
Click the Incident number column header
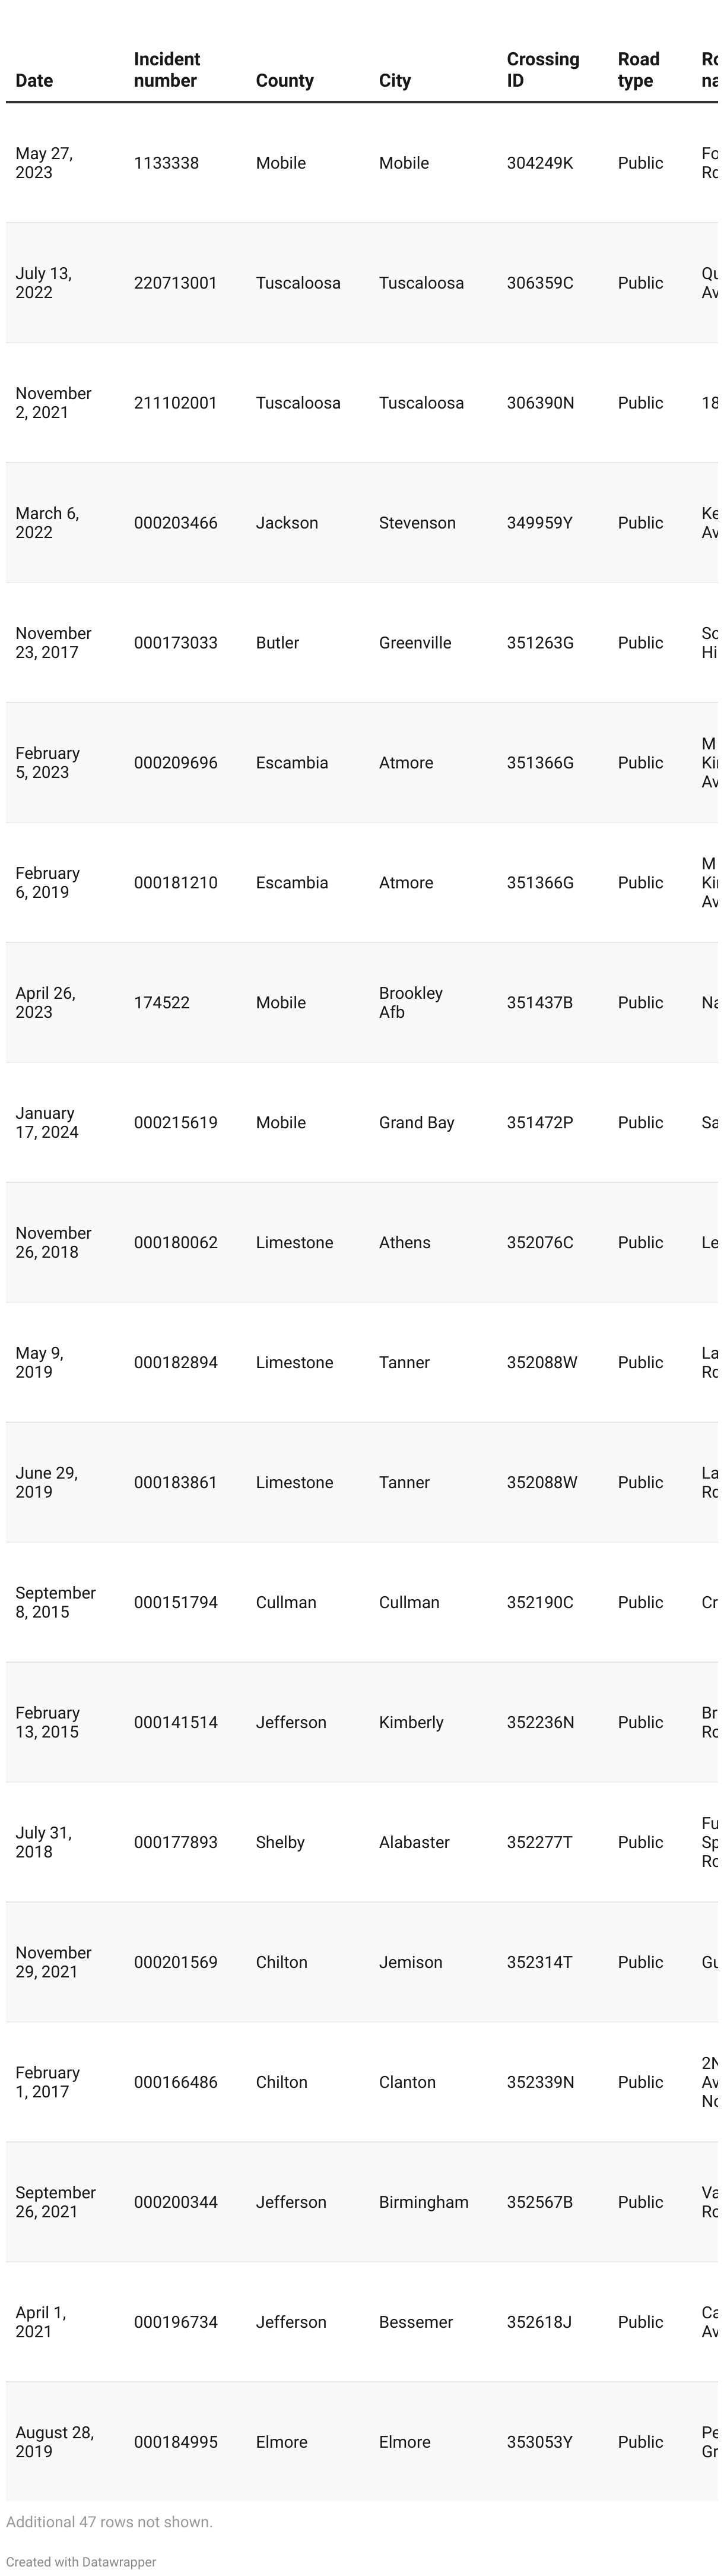pos(167,70)
